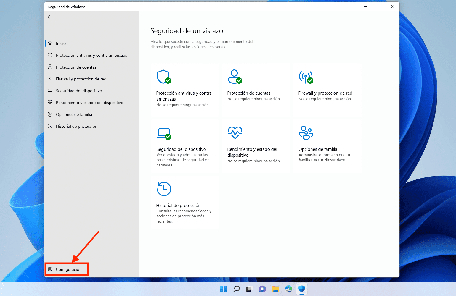
Task: Open Rendimiento y estado del dispositivo
Action: [89, 102]
